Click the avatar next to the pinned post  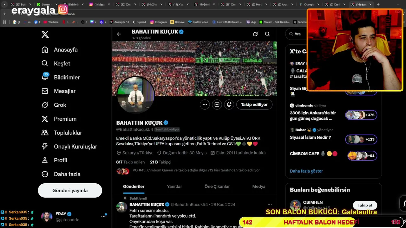(121, 207)
